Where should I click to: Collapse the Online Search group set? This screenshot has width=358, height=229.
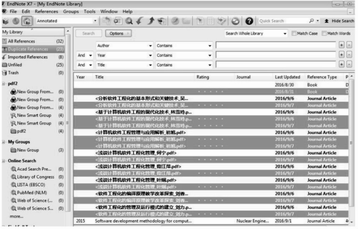click(4, 161)
